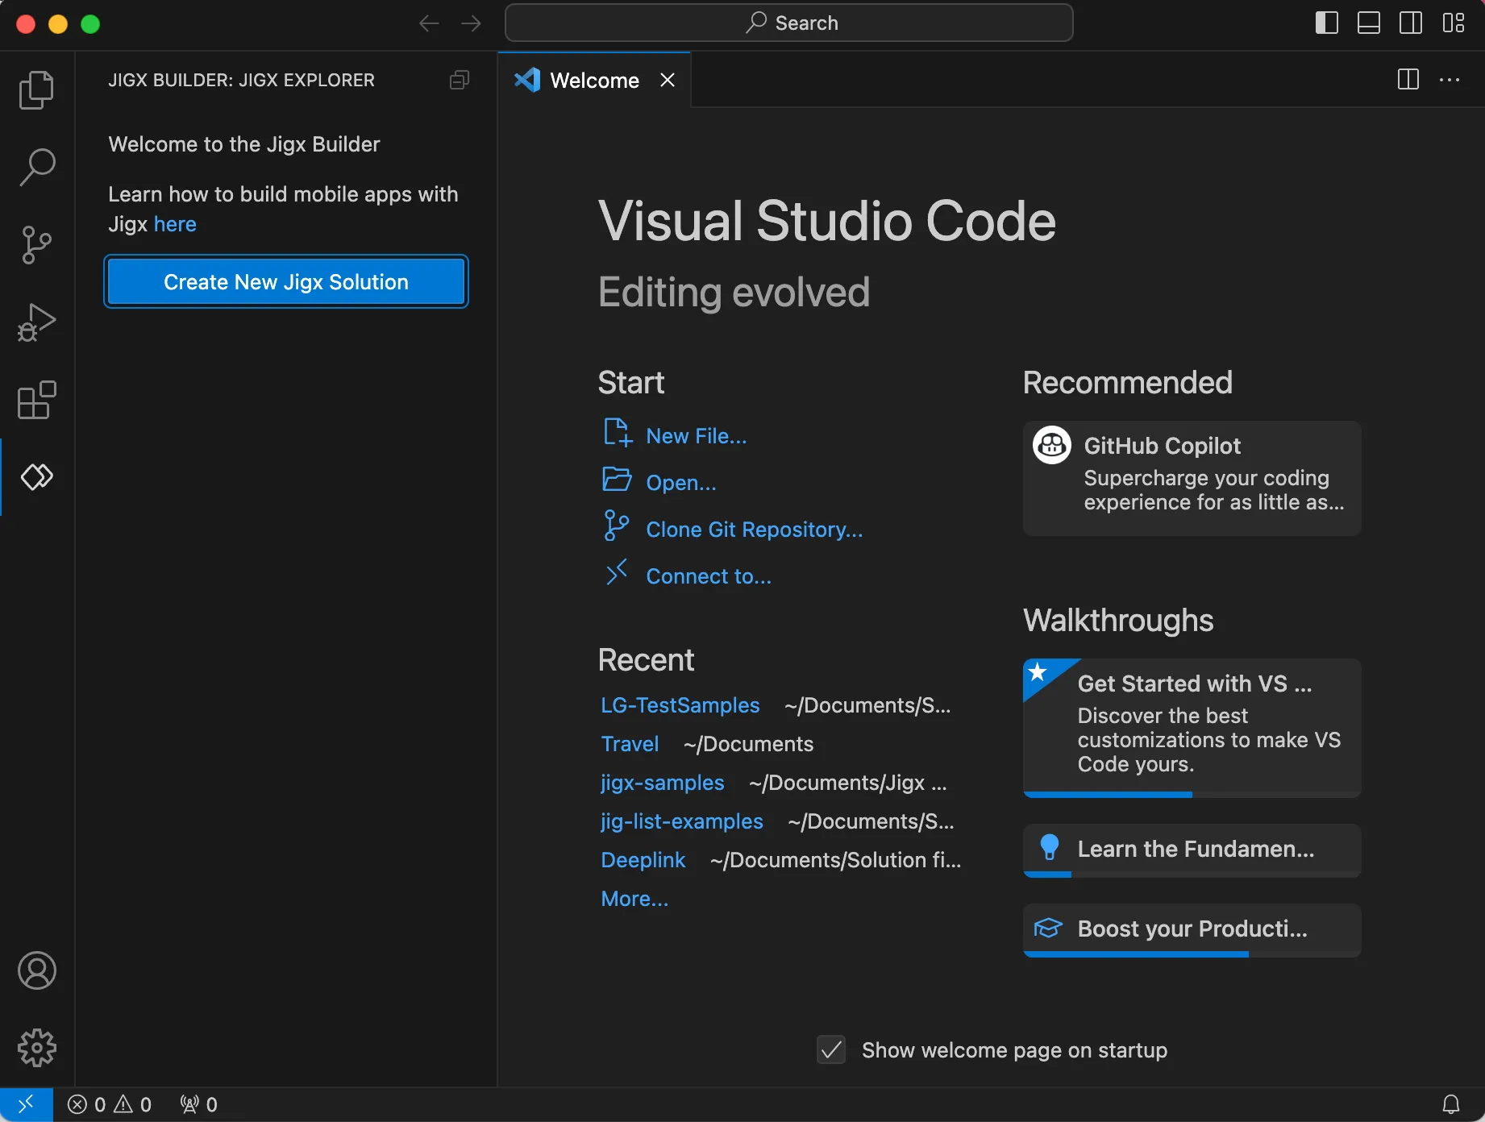Toggle primary side bar visibility
Screen dimensions: 1485x1122
(x=1327, y=23)
